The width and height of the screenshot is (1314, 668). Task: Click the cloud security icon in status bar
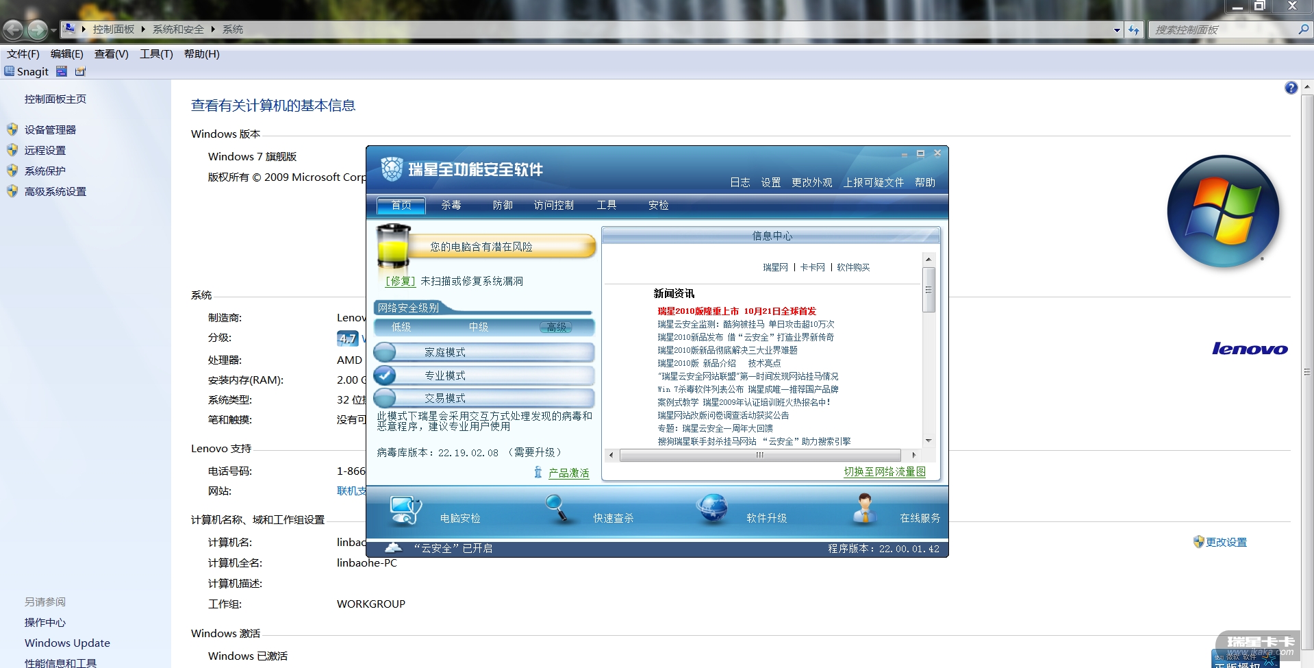(x=393, y=547)
